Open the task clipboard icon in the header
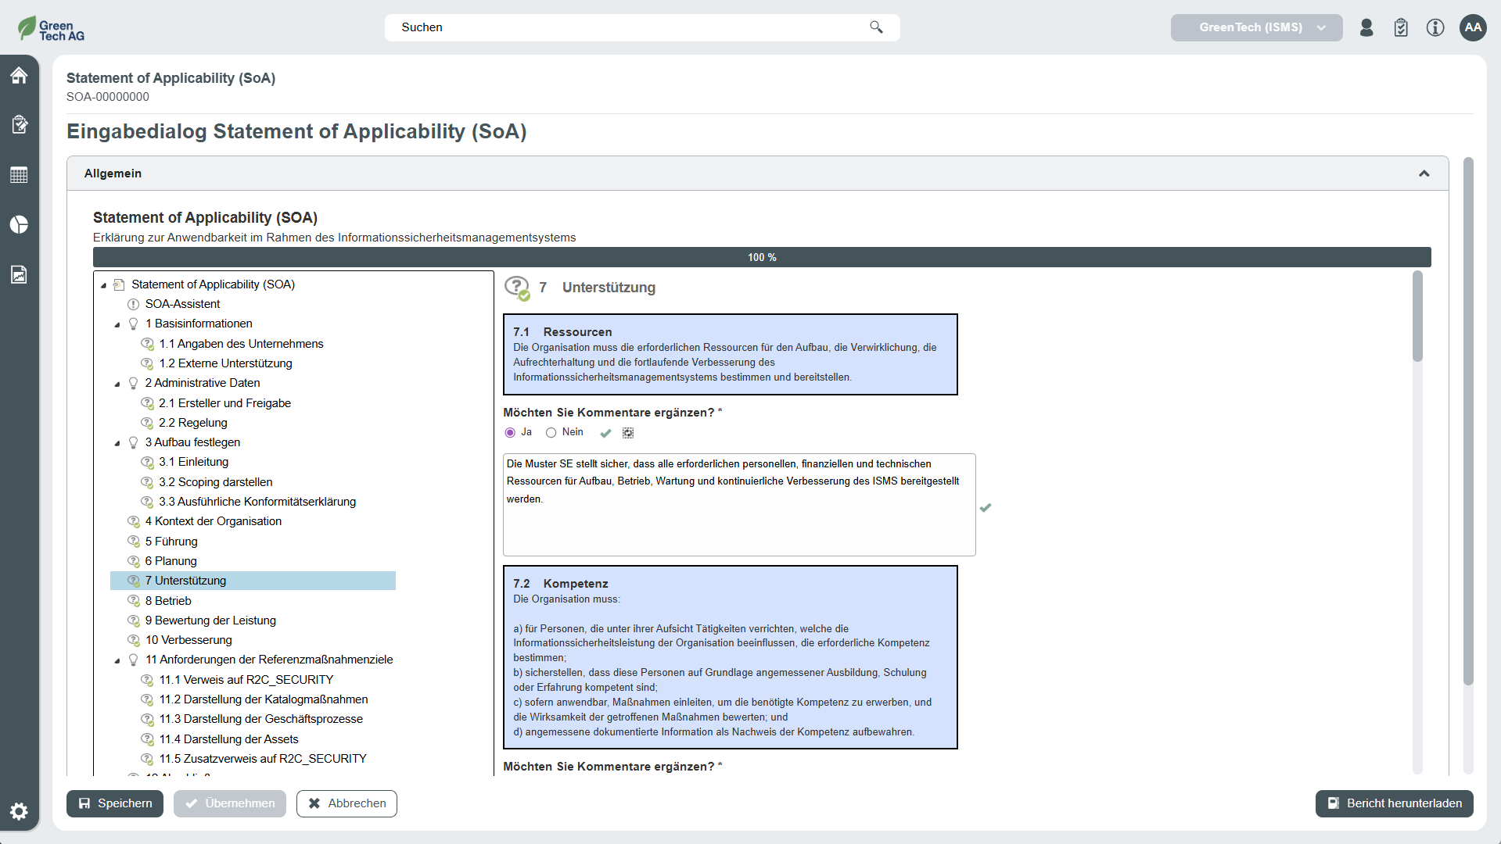This screenshot has height=844, width=1501. tap(1400, 27)
